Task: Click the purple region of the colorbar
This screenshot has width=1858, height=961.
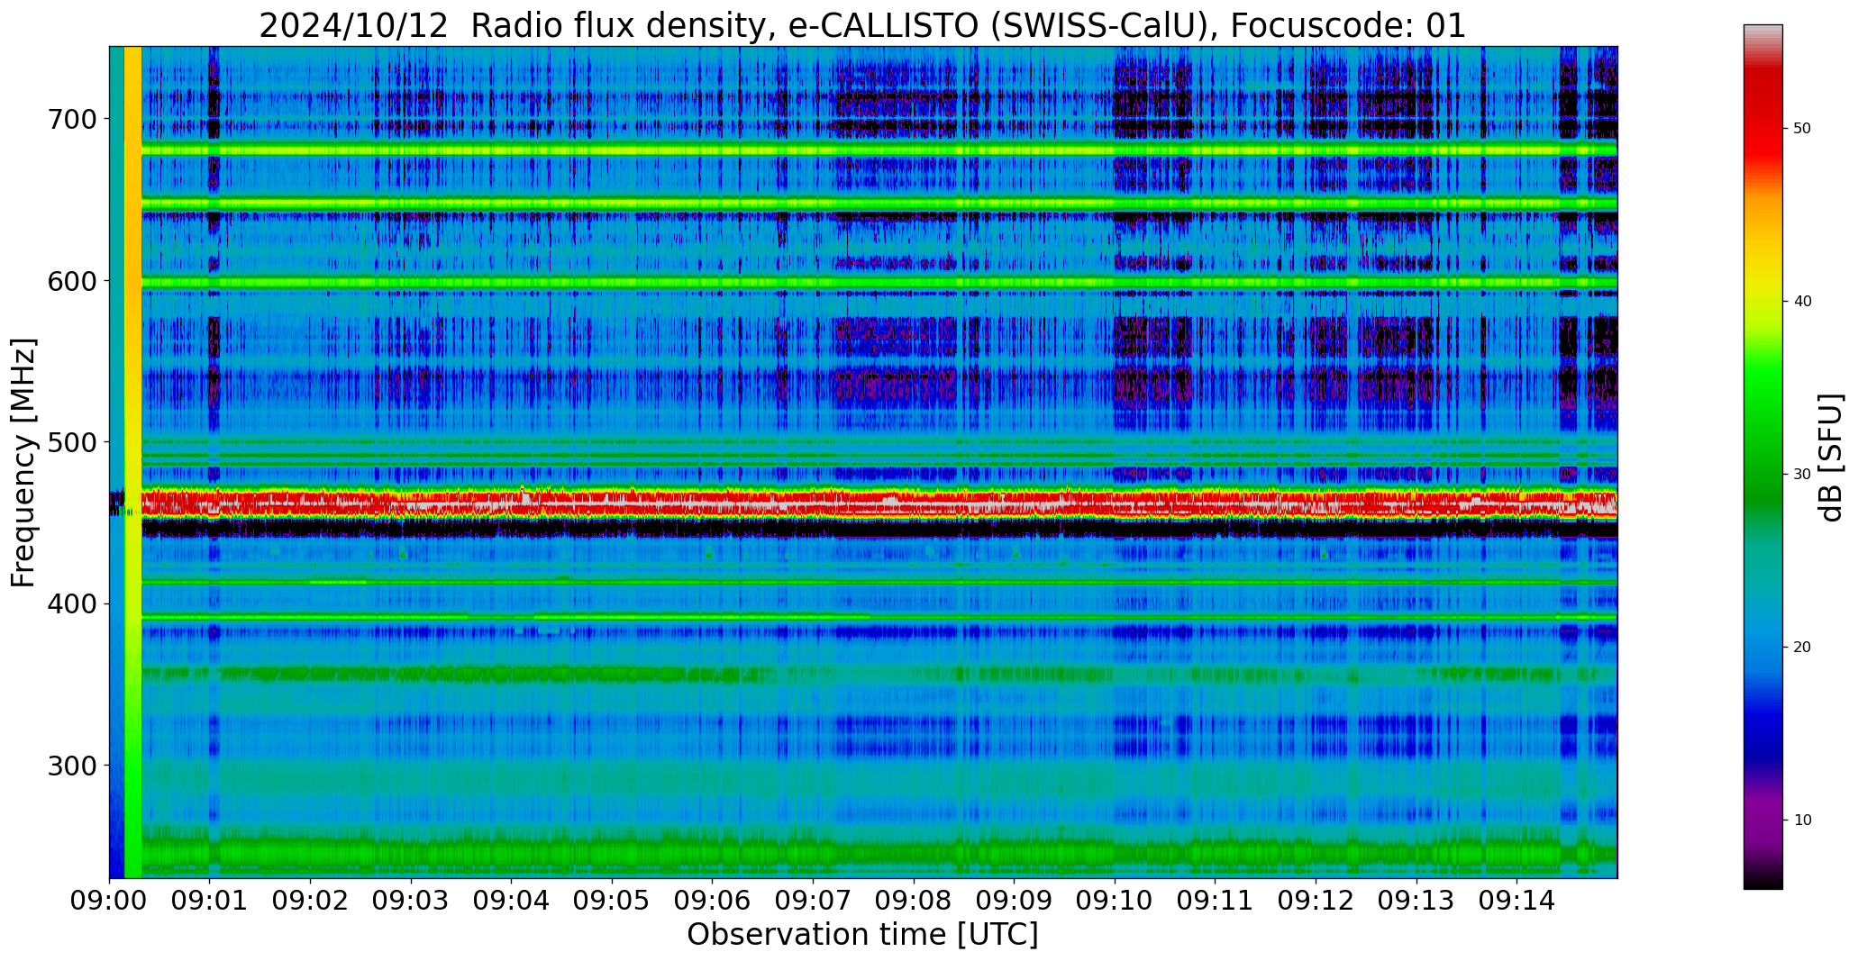Action: point(1762,815)
